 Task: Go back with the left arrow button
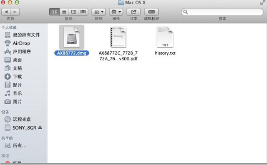(6, 12)
